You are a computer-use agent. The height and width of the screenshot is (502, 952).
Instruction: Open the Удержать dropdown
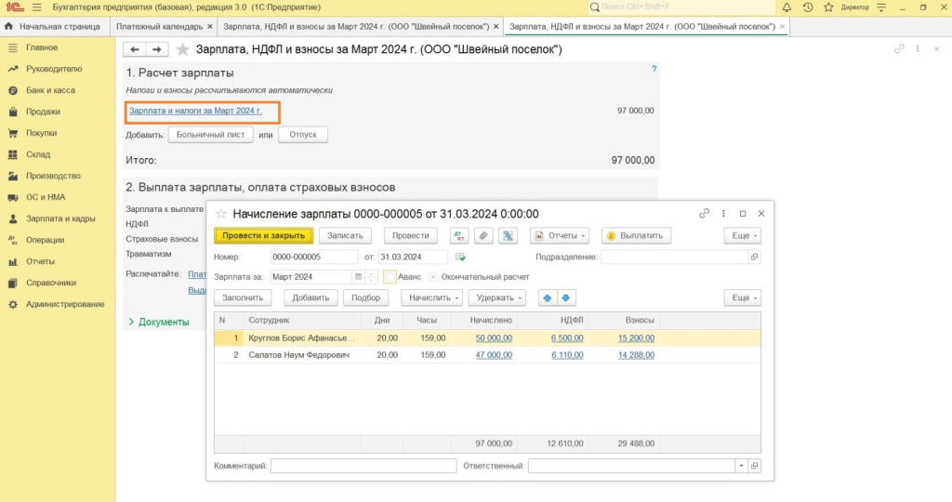click(x=496, y=297)
